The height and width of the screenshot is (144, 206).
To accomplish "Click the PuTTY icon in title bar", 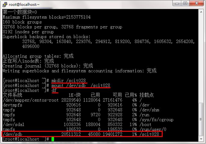I will (5, 4).
